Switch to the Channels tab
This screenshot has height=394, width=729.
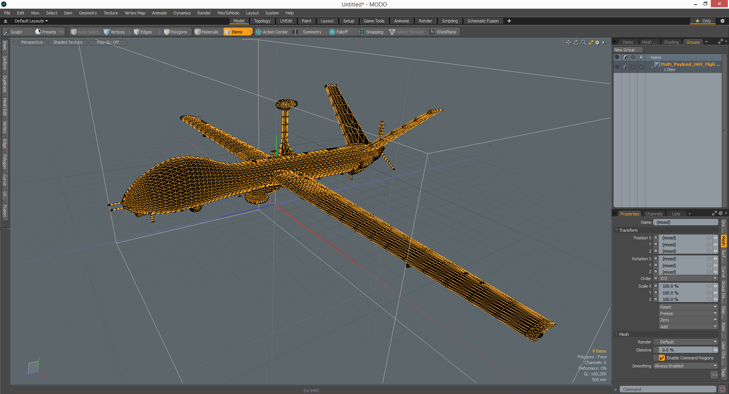(653, 214)
